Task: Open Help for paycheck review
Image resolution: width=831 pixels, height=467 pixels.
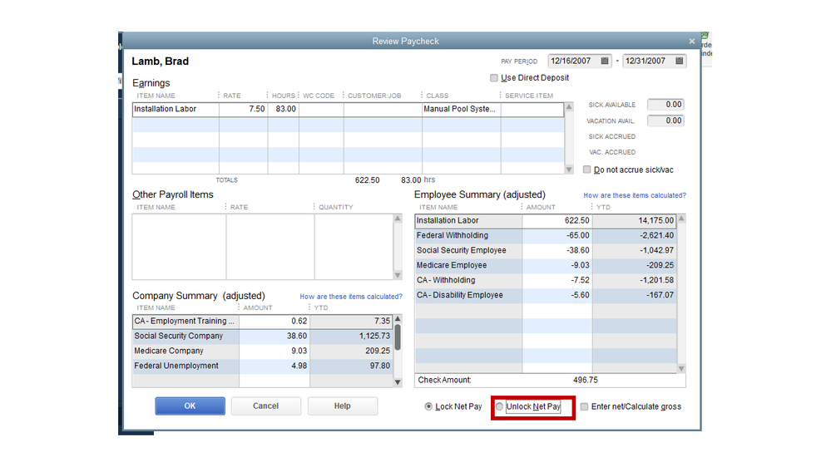Action: click(x=342, y=406)
